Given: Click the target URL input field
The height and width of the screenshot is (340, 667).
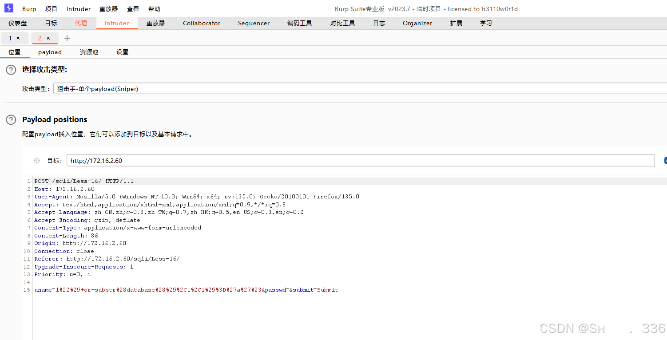Looking at the screenshot, I should click(x=361, y=161).
